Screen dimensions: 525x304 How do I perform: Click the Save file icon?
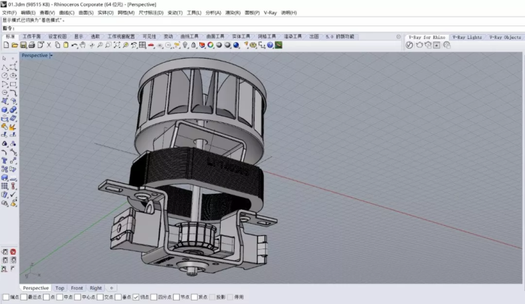23,45
